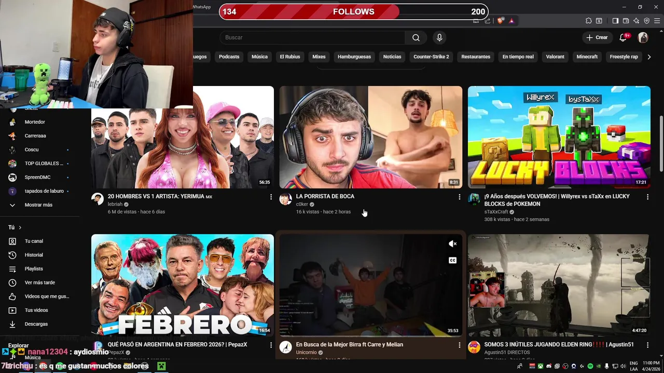Viewport: 664px width, 373px height.
Task: Open the Xbox tray icon
Action: coord(541,366)
